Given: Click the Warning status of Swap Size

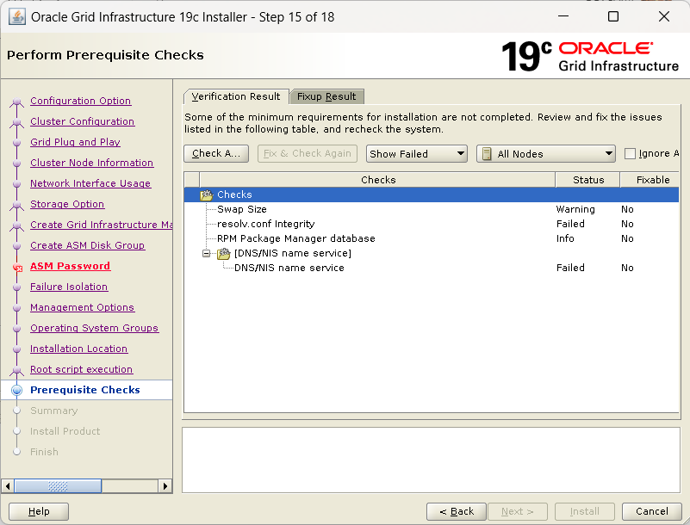Looking at the screenshot, I should 575,209.
